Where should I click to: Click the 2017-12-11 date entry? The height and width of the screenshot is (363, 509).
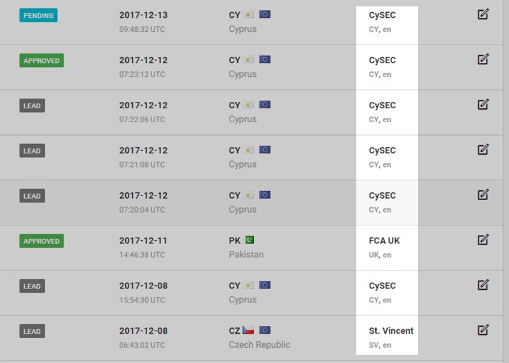point(143,241)
